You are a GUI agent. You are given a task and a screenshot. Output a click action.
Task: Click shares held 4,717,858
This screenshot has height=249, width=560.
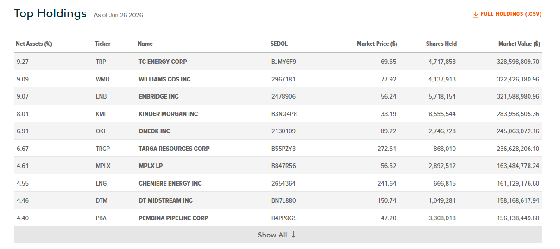[442, 62]
